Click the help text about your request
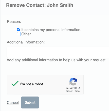The image size is (109, 111). pos(57,60)
